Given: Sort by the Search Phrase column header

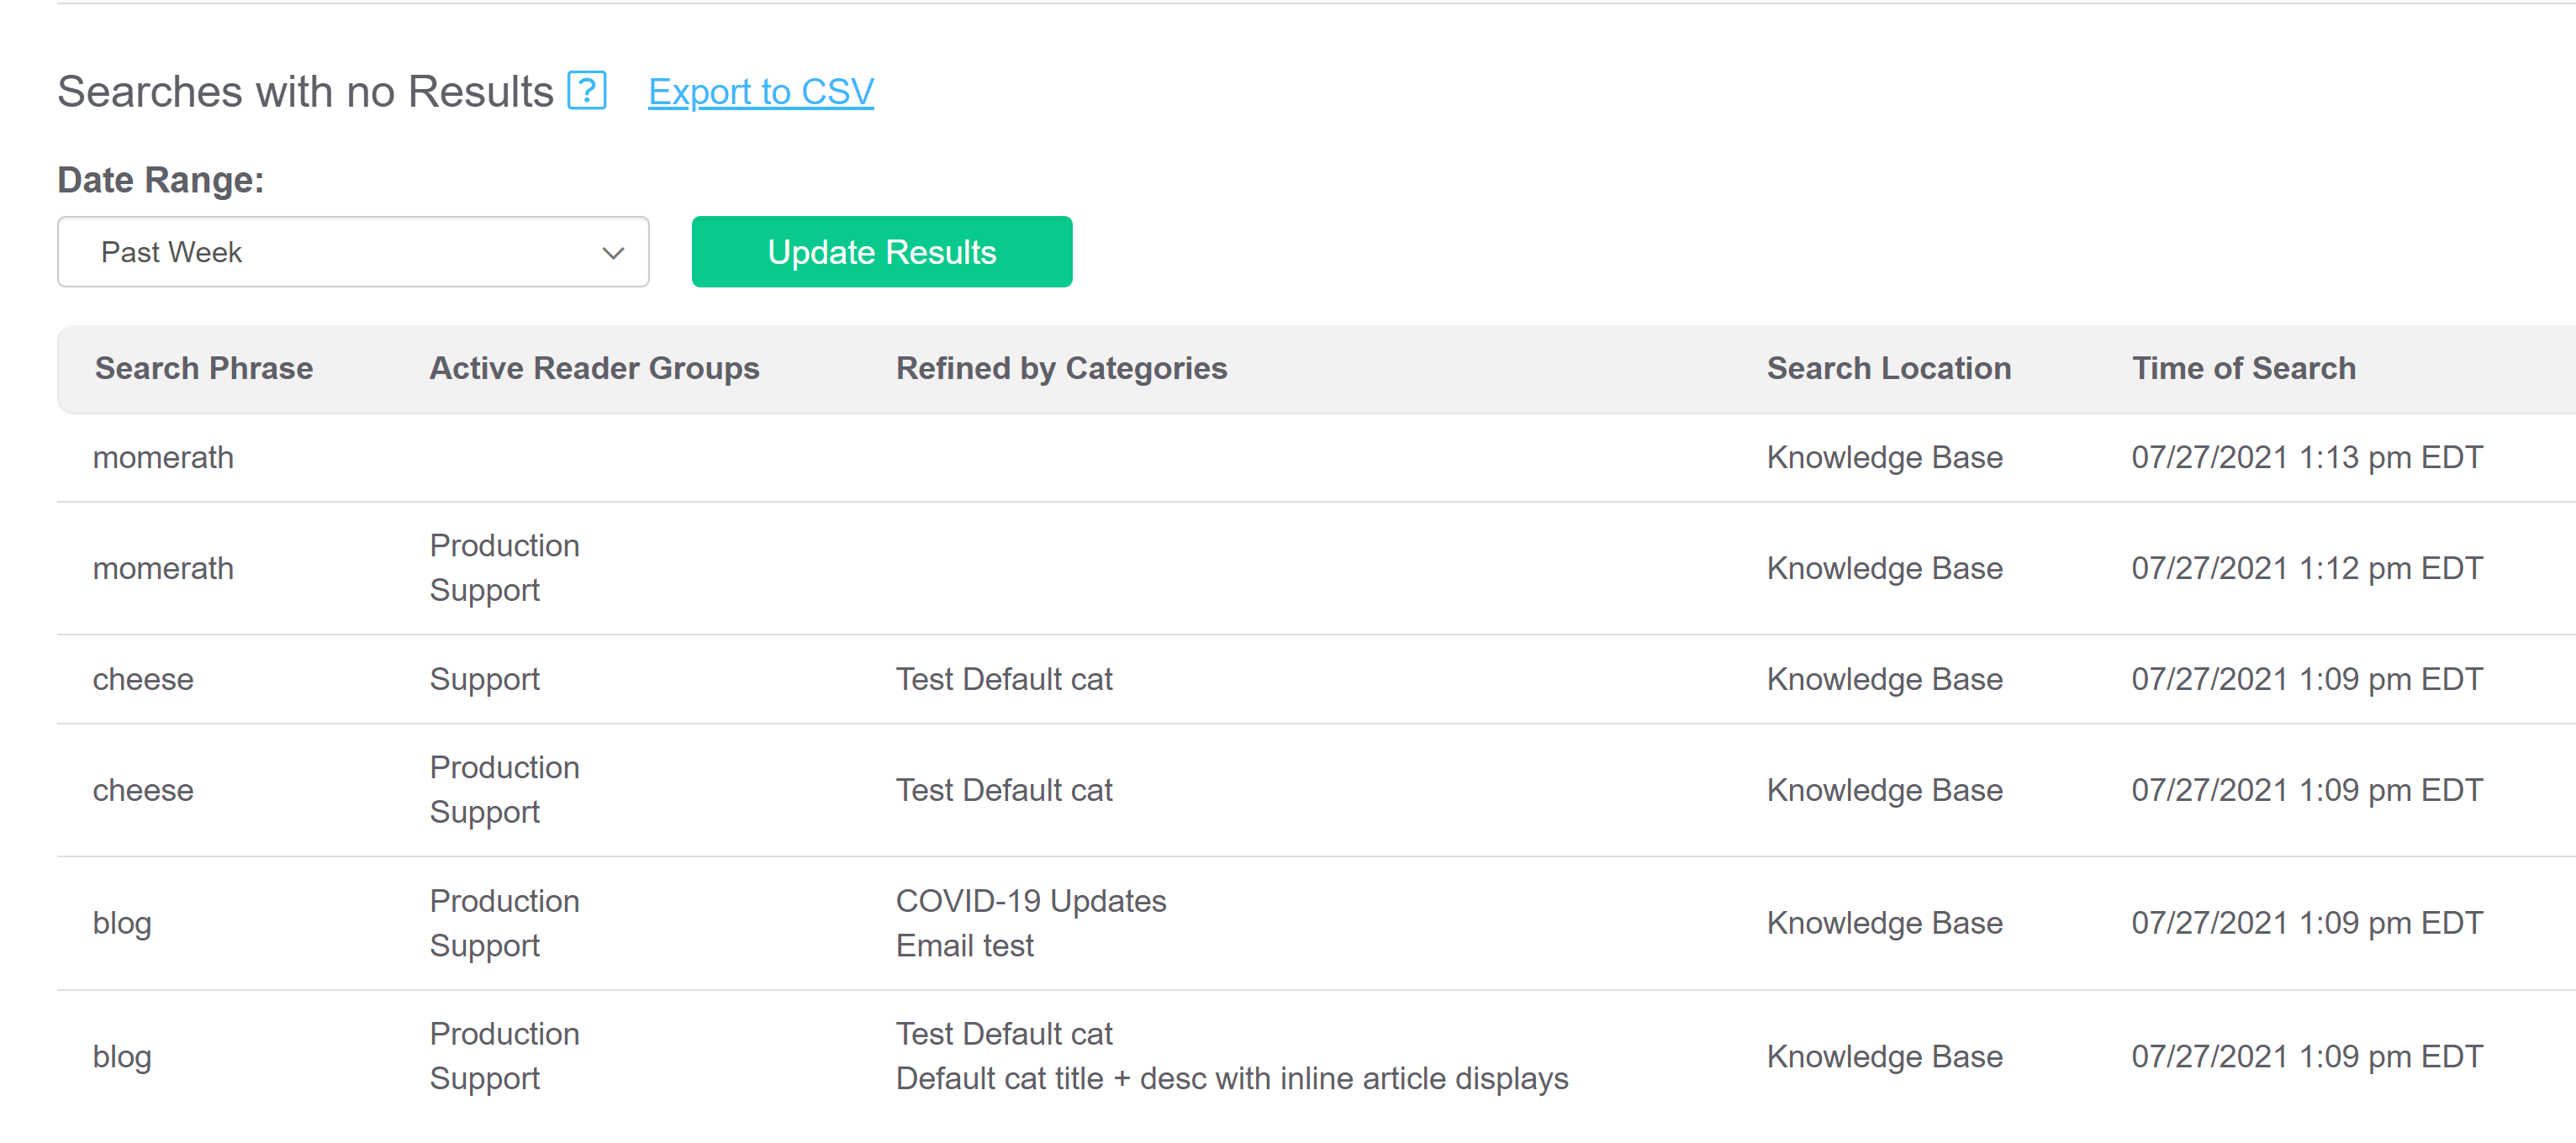Looking at the screenshot, I should tap(203, 368).
